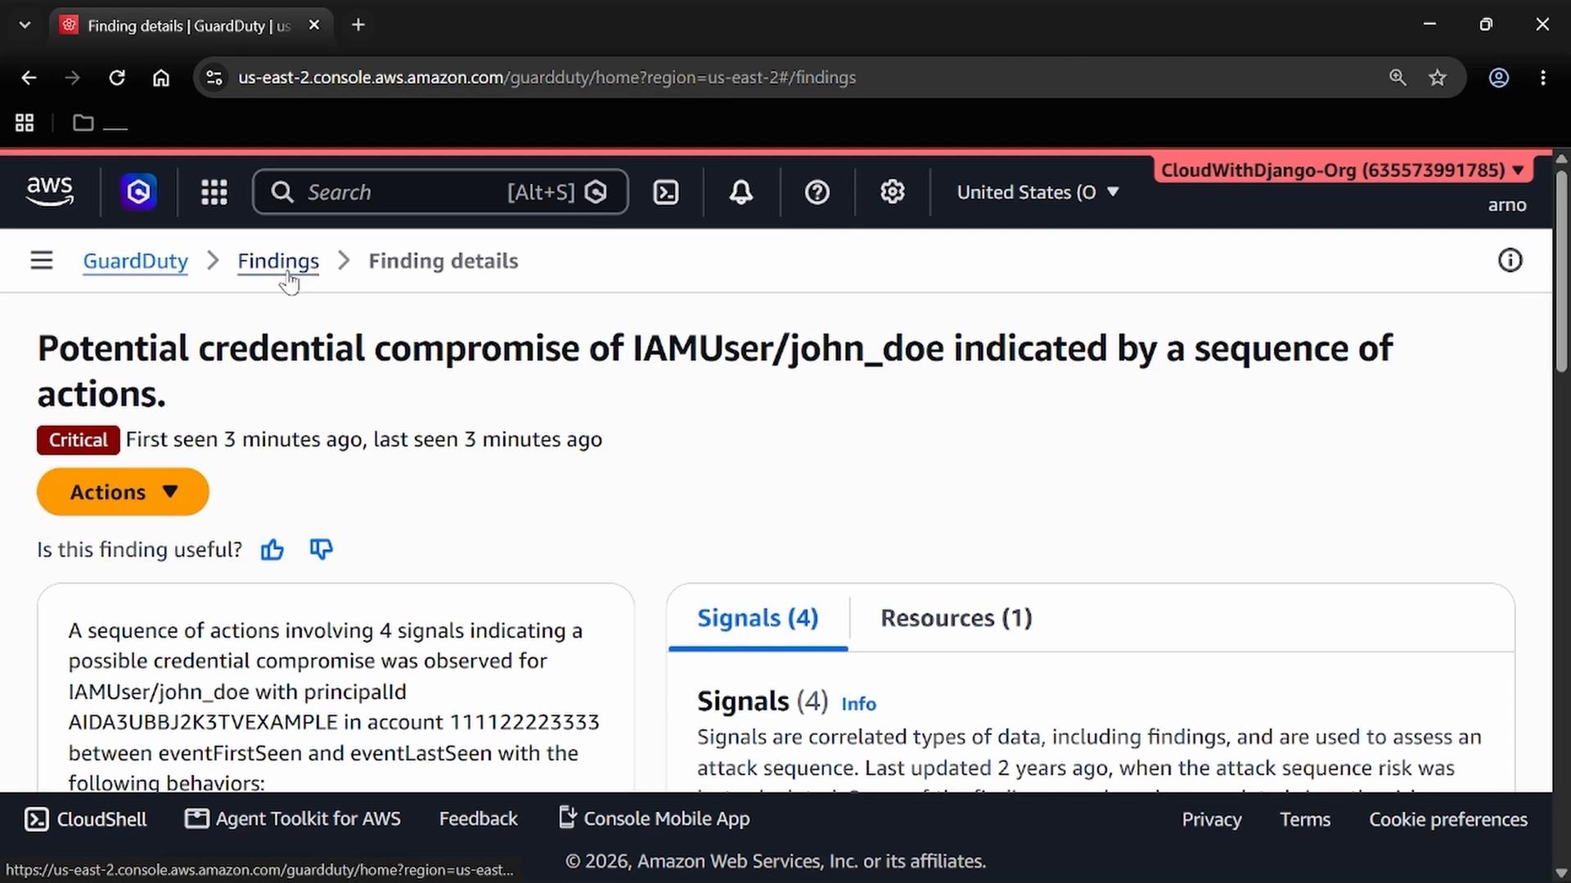Reload the browser page
Viewport: 1571px width, 883px height.
[117, 78]
